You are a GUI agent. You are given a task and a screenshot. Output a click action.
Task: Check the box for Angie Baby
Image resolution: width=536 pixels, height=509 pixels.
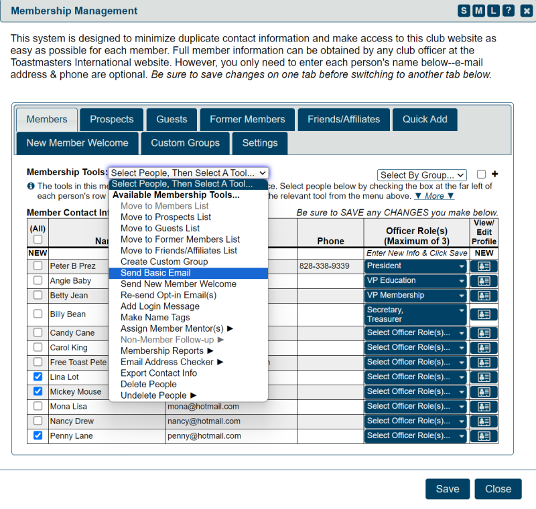pos(38,280)
